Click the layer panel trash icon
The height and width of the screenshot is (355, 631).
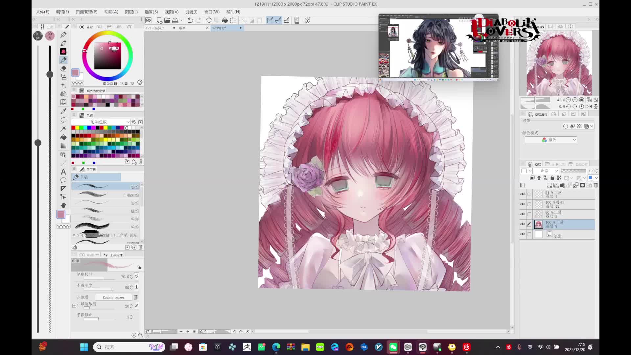(x=596, y=185)
